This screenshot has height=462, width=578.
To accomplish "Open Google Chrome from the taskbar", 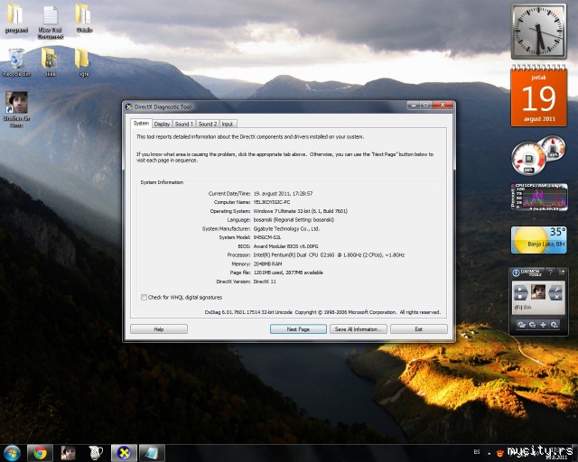I will [x=40, y=453].
